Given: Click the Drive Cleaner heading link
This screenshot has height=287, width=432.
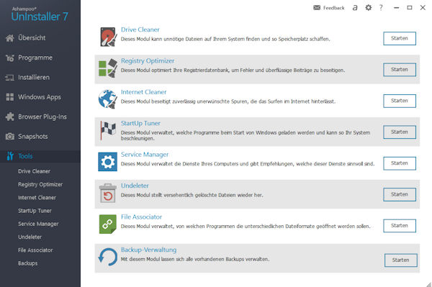Looking at the screenshot, I should 140,29.
